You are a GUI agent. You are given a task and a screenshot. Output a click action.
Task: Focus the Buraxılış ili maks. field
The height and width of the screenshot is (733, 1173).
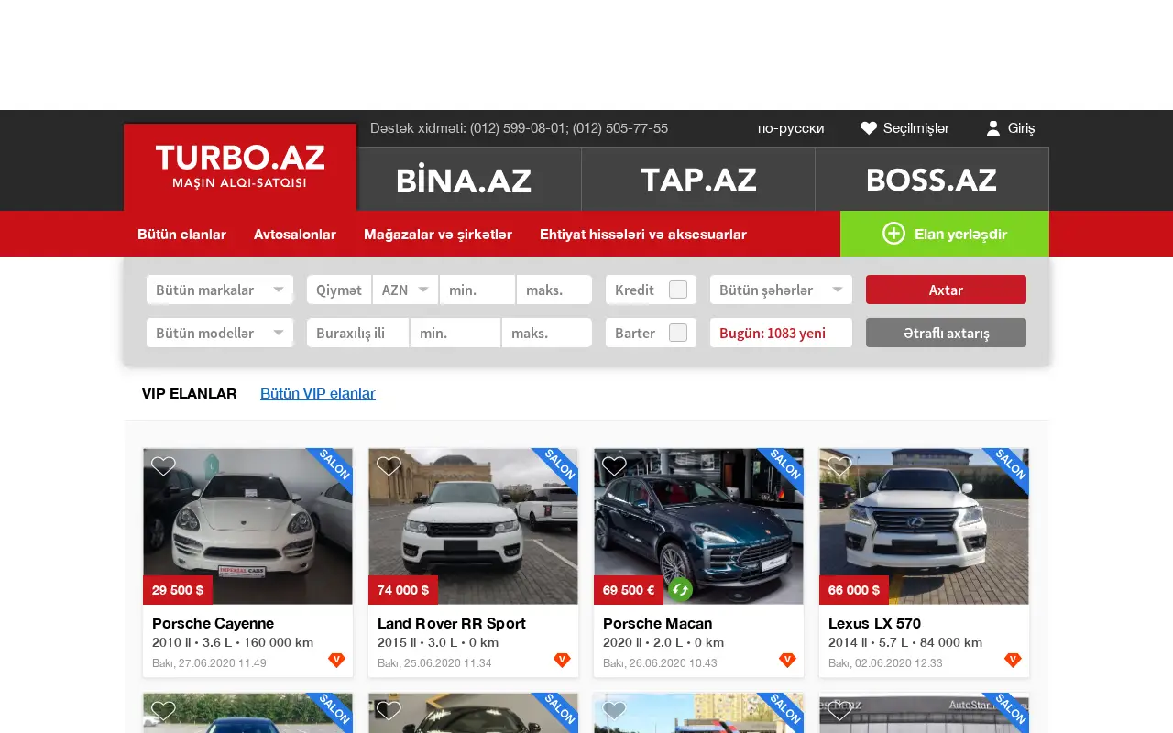point(547,333)
